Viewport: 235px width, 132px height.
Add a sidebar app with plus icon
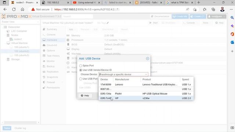point(232,51)
